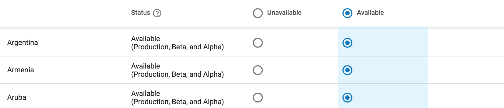The height and width of the screenshot is (108, 504).
Task: Set Aruba to Unavailable
Action: [258, 98]
